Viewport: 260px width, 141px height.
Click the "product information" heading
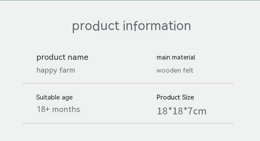pos(131,26)
